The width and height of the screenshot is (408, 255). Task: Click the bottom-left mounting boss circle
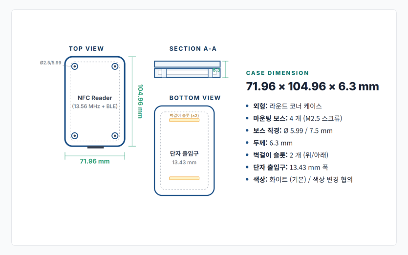point(75,136)
